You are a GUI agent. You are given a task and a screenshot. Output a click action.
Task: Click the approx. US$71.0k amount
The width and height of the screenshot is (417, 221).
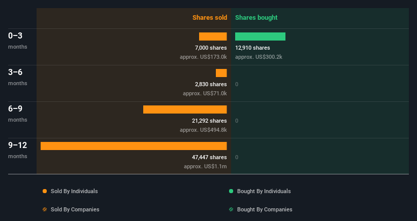tap(205, 93)
